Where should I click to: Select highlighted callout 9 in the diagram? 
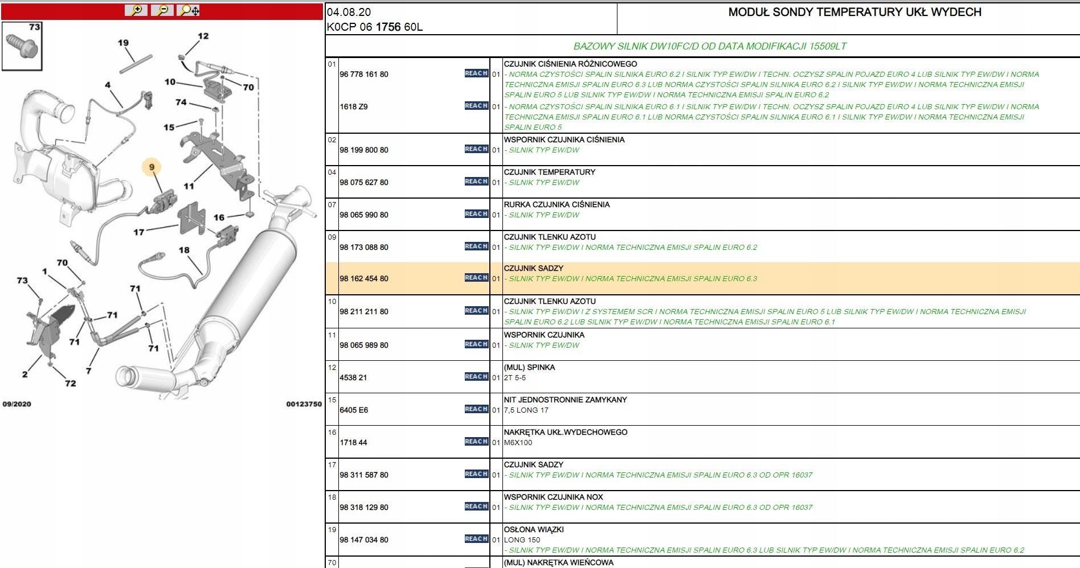[x=152, y=167]
